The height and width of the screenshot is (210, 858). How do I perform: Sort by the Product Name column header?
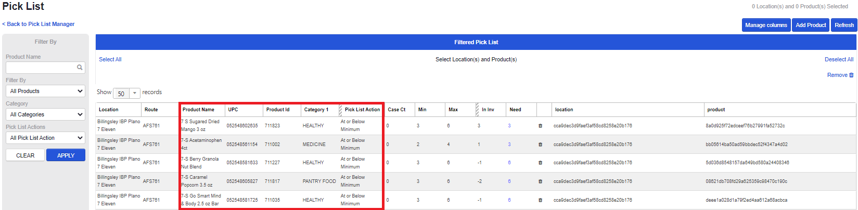pos(198,110)
